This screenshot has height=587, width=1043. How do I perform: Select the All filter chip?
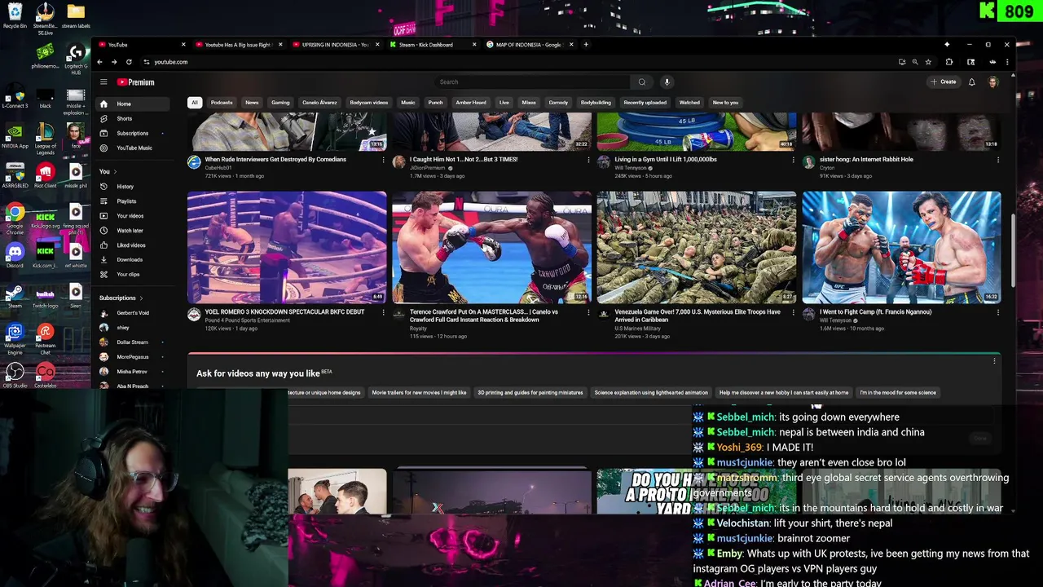(194, 103)
